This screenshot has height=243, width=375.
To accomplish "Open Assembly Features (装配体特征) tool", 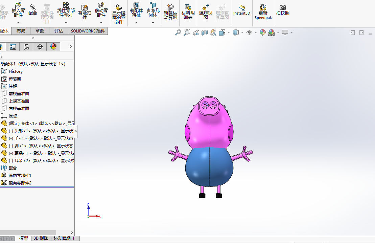I will (x=136, y=10).
